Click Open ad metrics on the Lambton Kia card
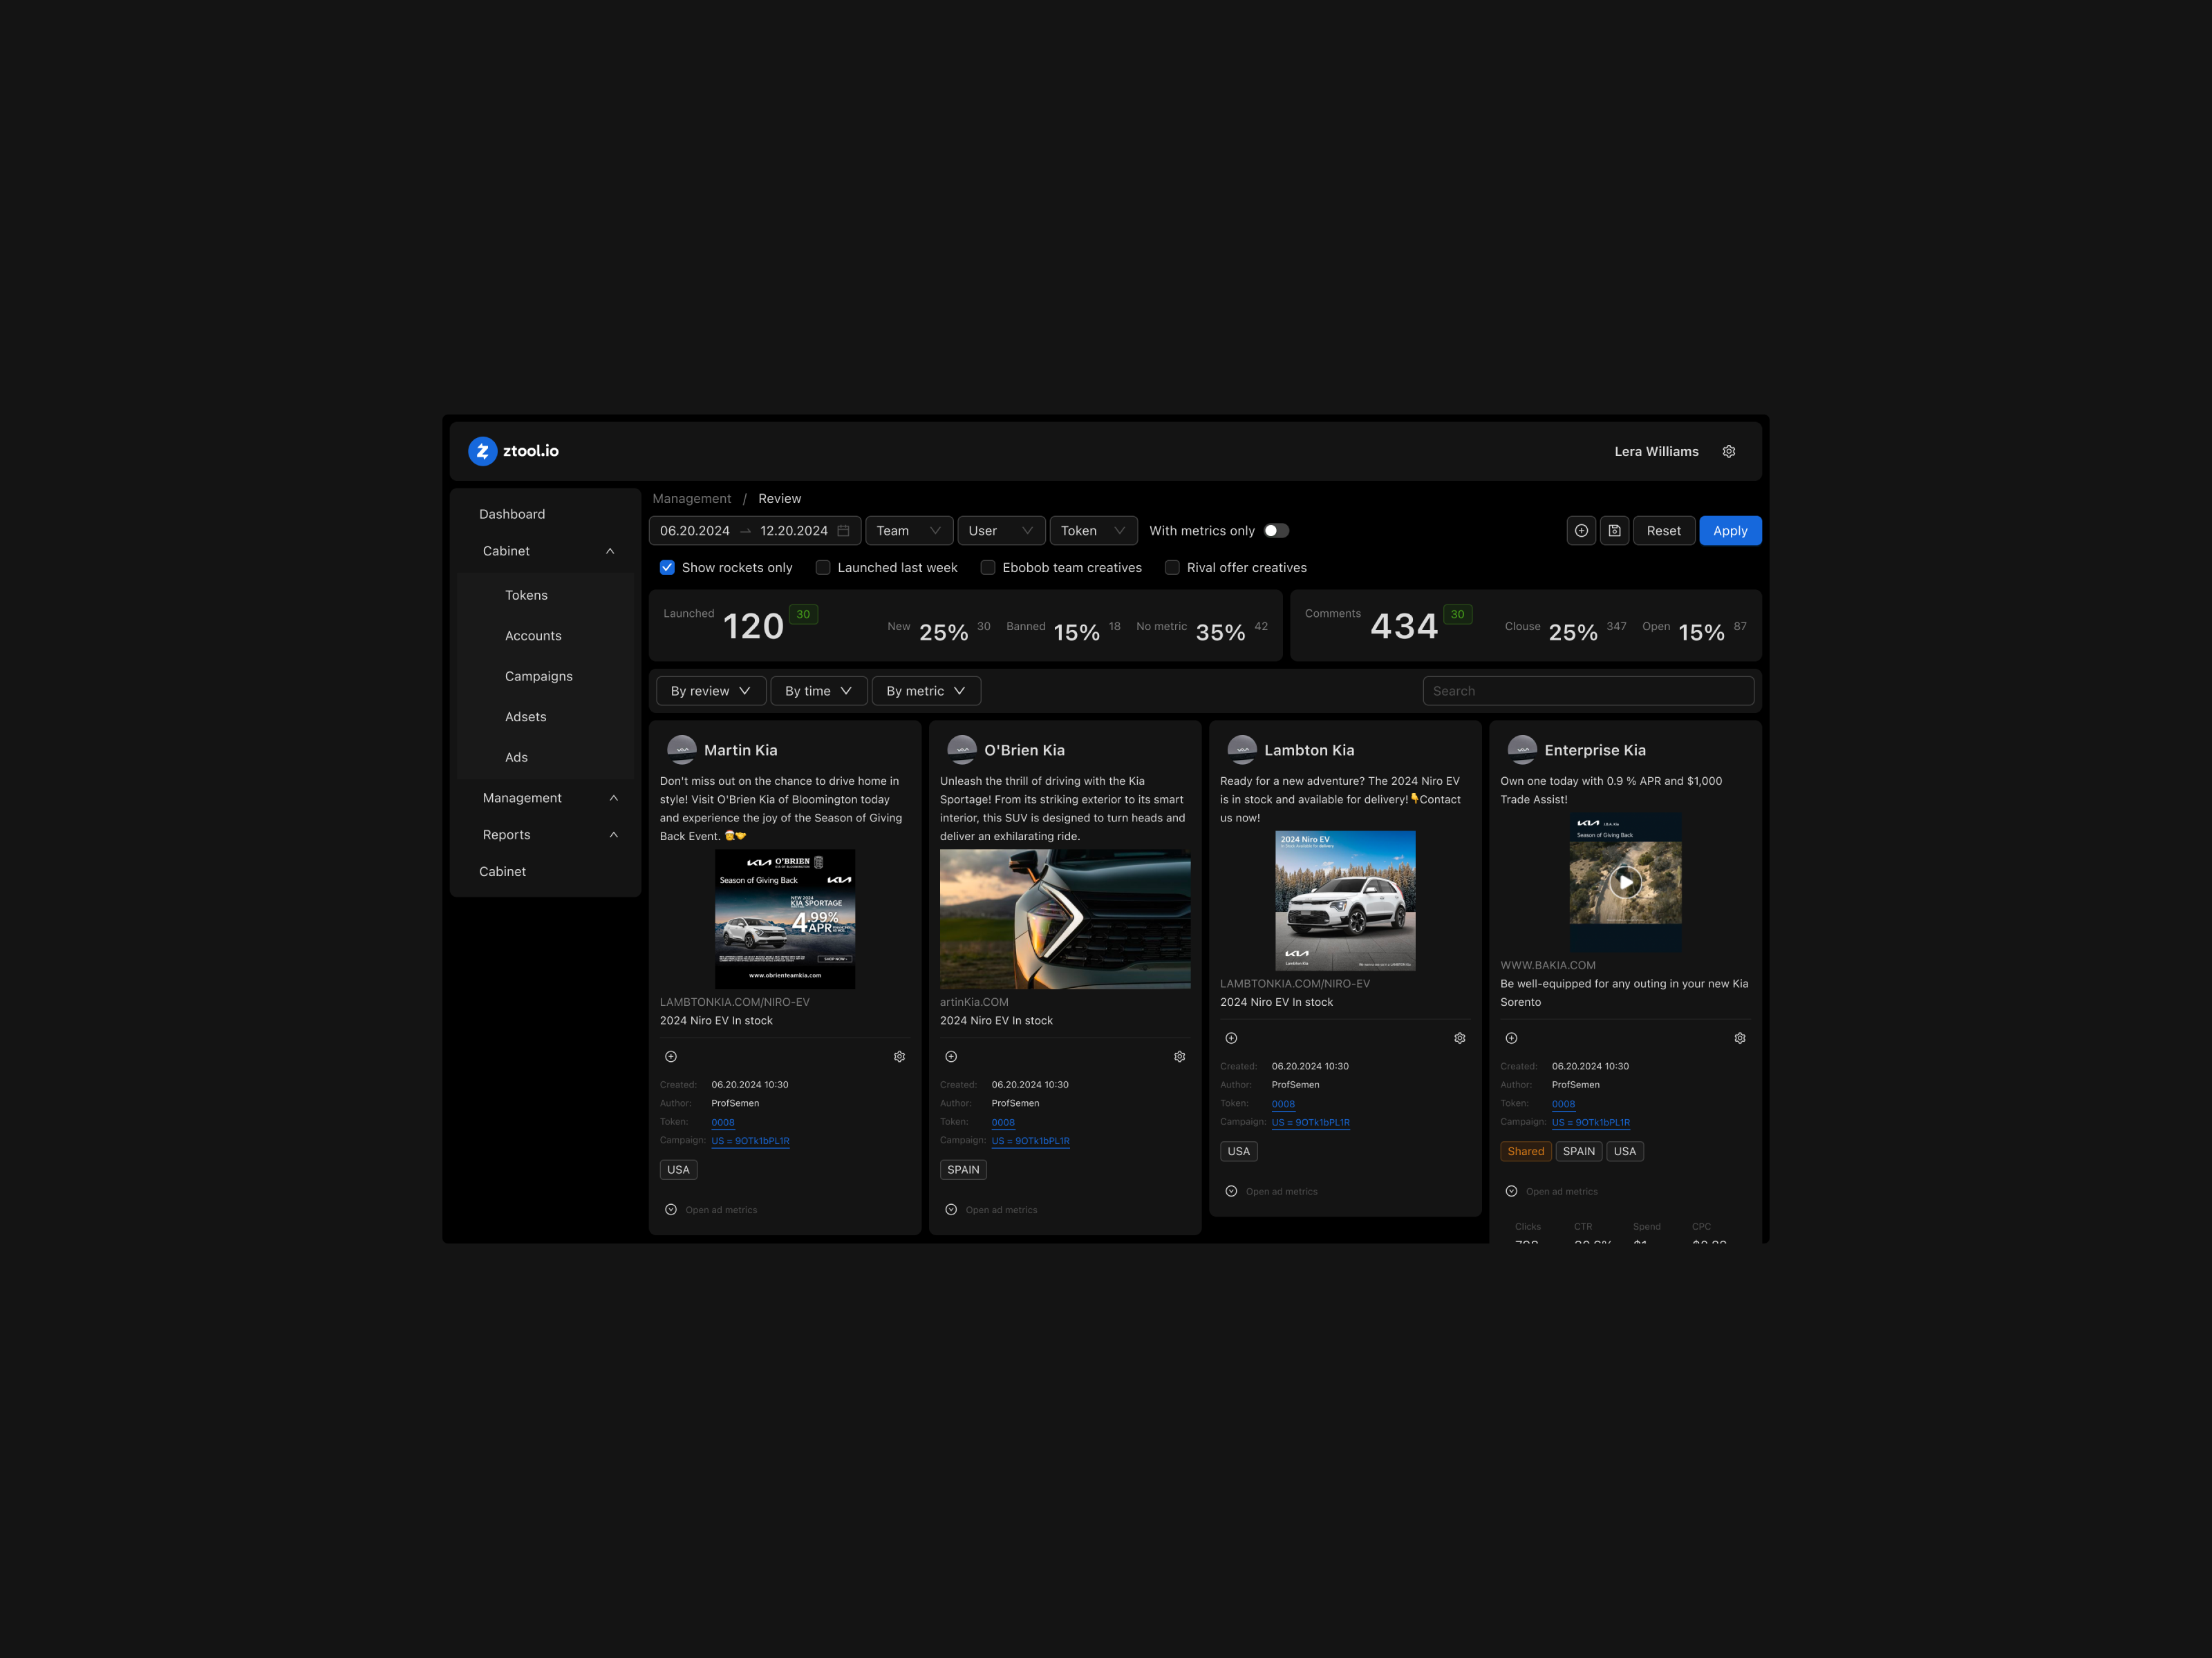The height and width of the screenshot is (1658, 2212). pos(1270,1190)
